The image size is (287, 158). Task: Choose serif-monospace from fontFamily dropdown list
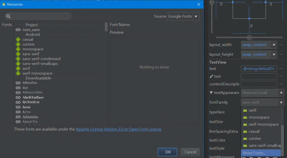coord(261,124)
